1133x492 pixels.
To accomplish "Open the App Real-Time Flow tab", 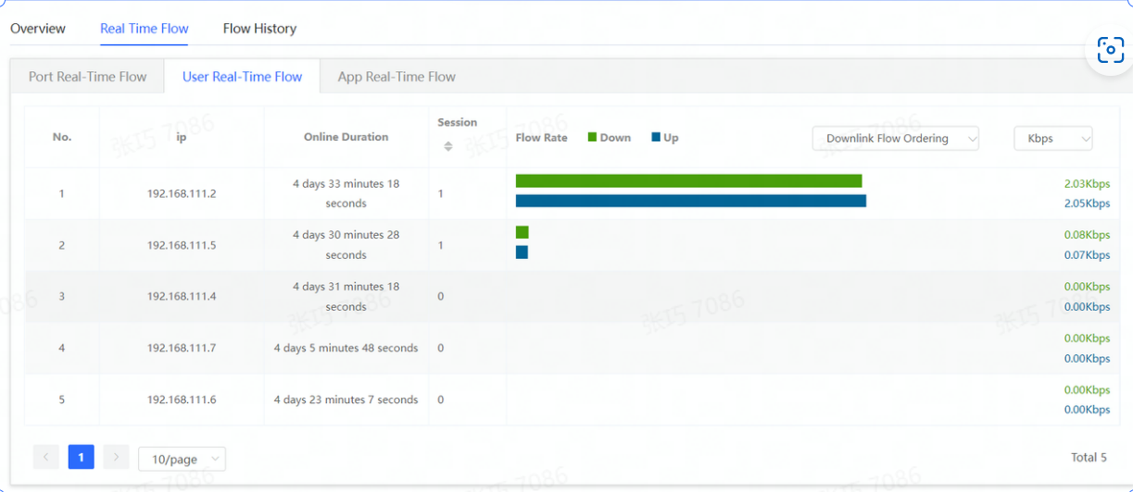I will [x=397, y=77].
